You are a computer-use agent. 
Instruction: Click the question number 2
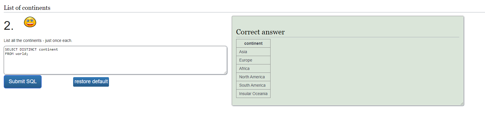(x=8, y=26)
